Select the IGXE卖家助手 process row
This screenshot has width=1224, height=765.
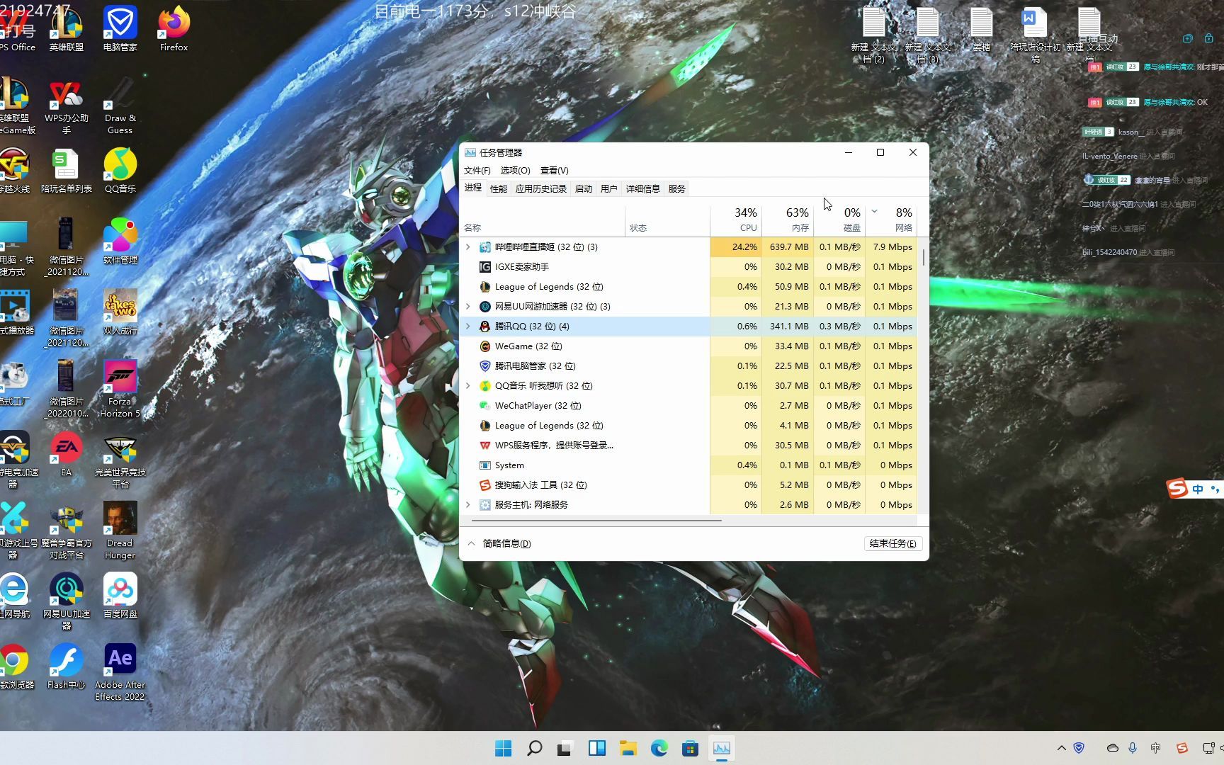click(688, 266)
